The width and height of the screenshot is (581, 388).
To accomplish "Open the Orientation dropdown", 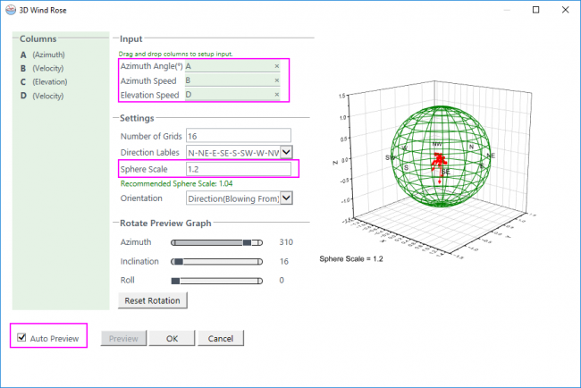I will coord(286,198).
